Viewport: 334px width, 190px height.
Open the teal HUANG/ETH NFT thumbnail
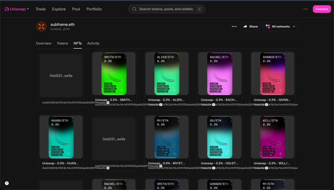(x=61, y=137)
